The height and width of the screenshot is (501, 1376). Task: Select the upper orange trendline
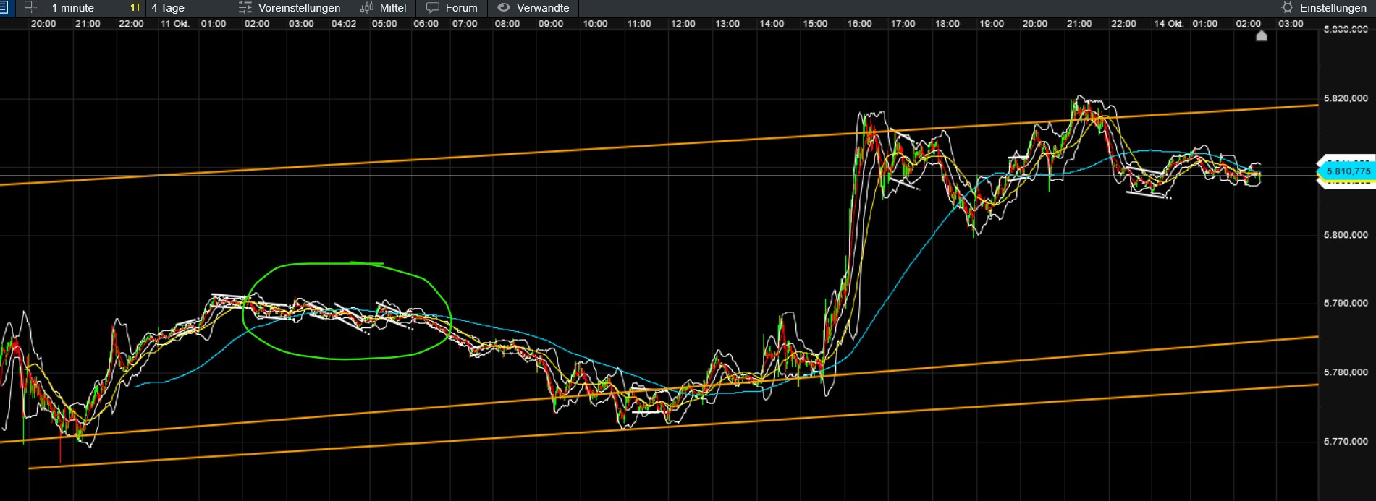point(659,145)
